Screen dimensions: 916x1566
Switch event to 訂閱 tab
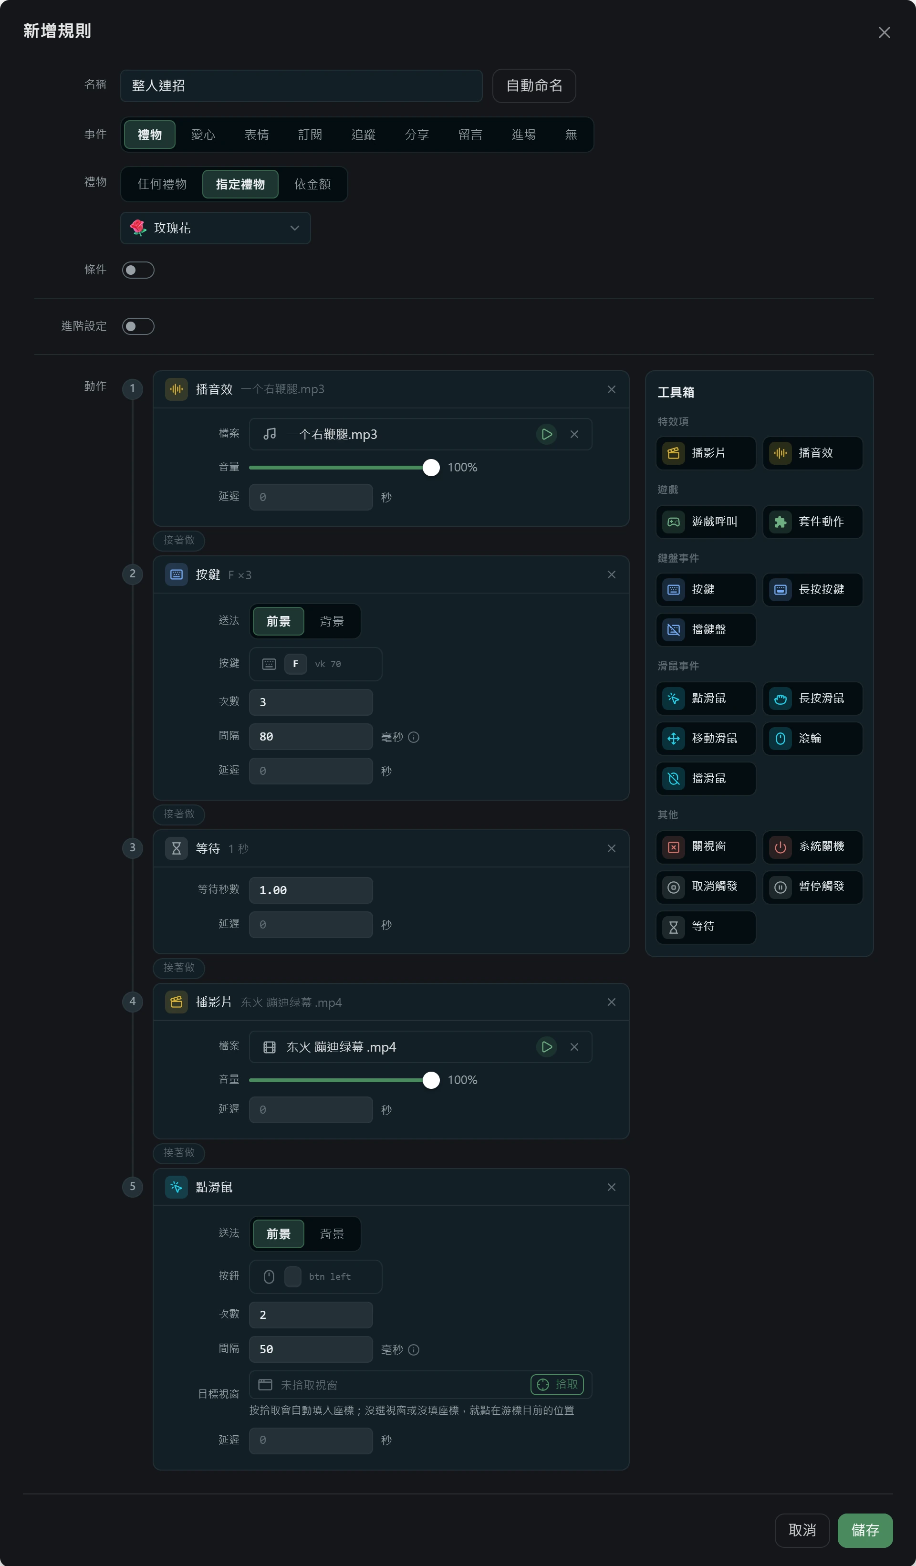click(310, 134)
